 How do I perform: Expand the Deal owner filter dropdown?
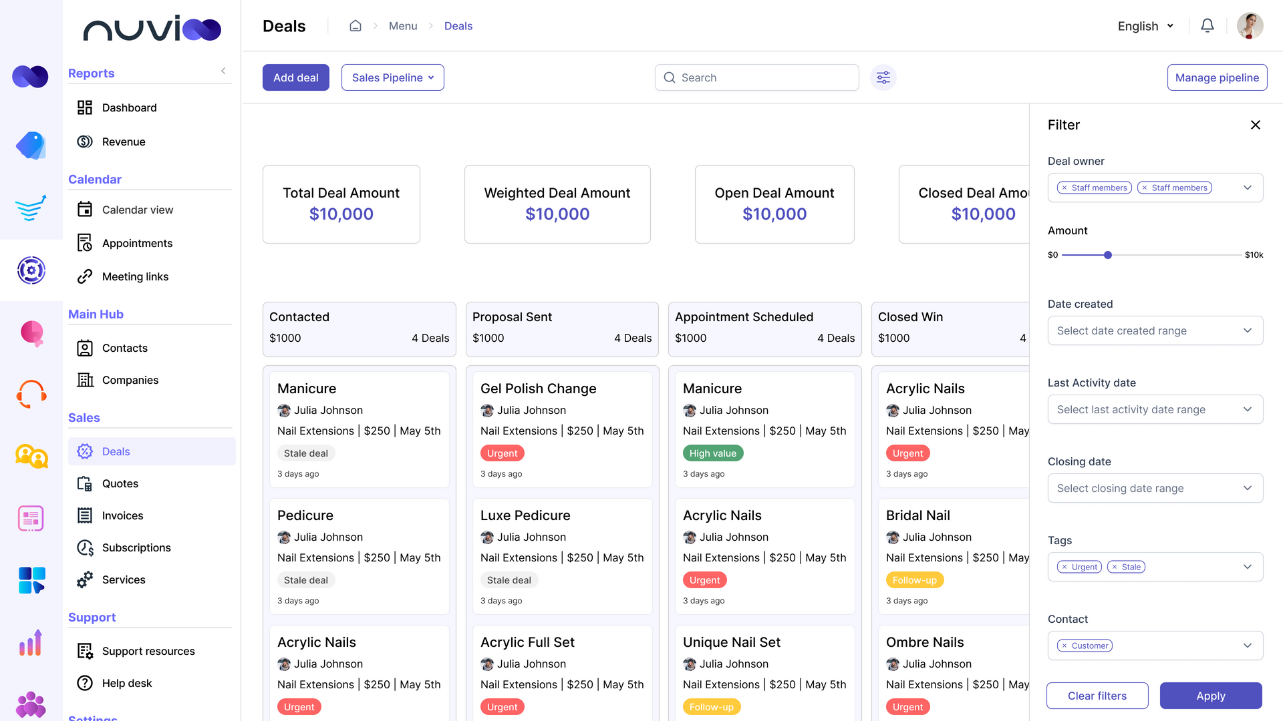tap(1248, 188)
